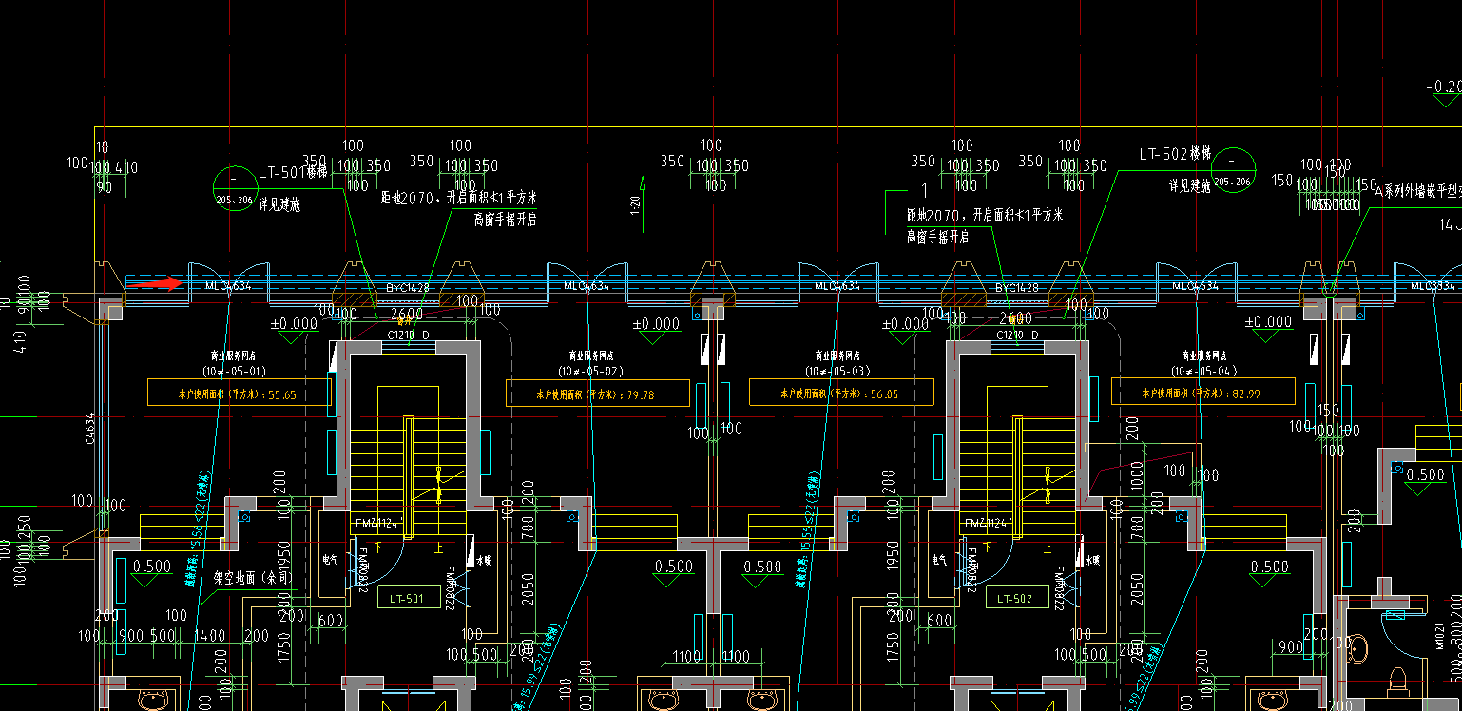
Task: Click the 'Km1021' door label
Action: click(1441, 636)
